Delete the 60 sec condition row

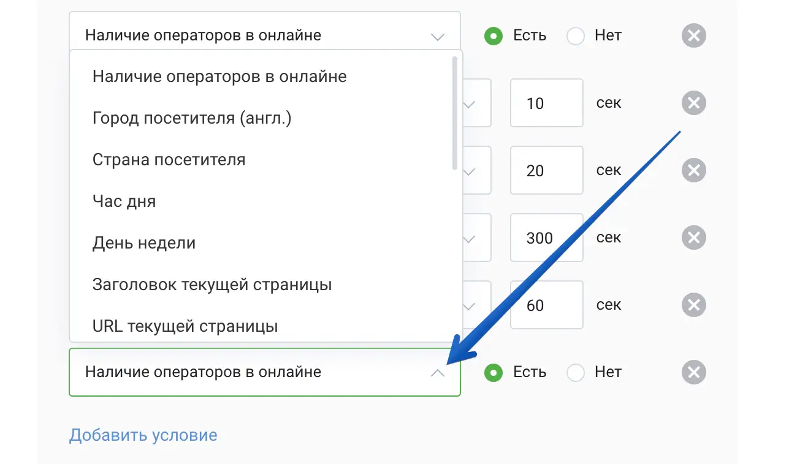point(693,305)
